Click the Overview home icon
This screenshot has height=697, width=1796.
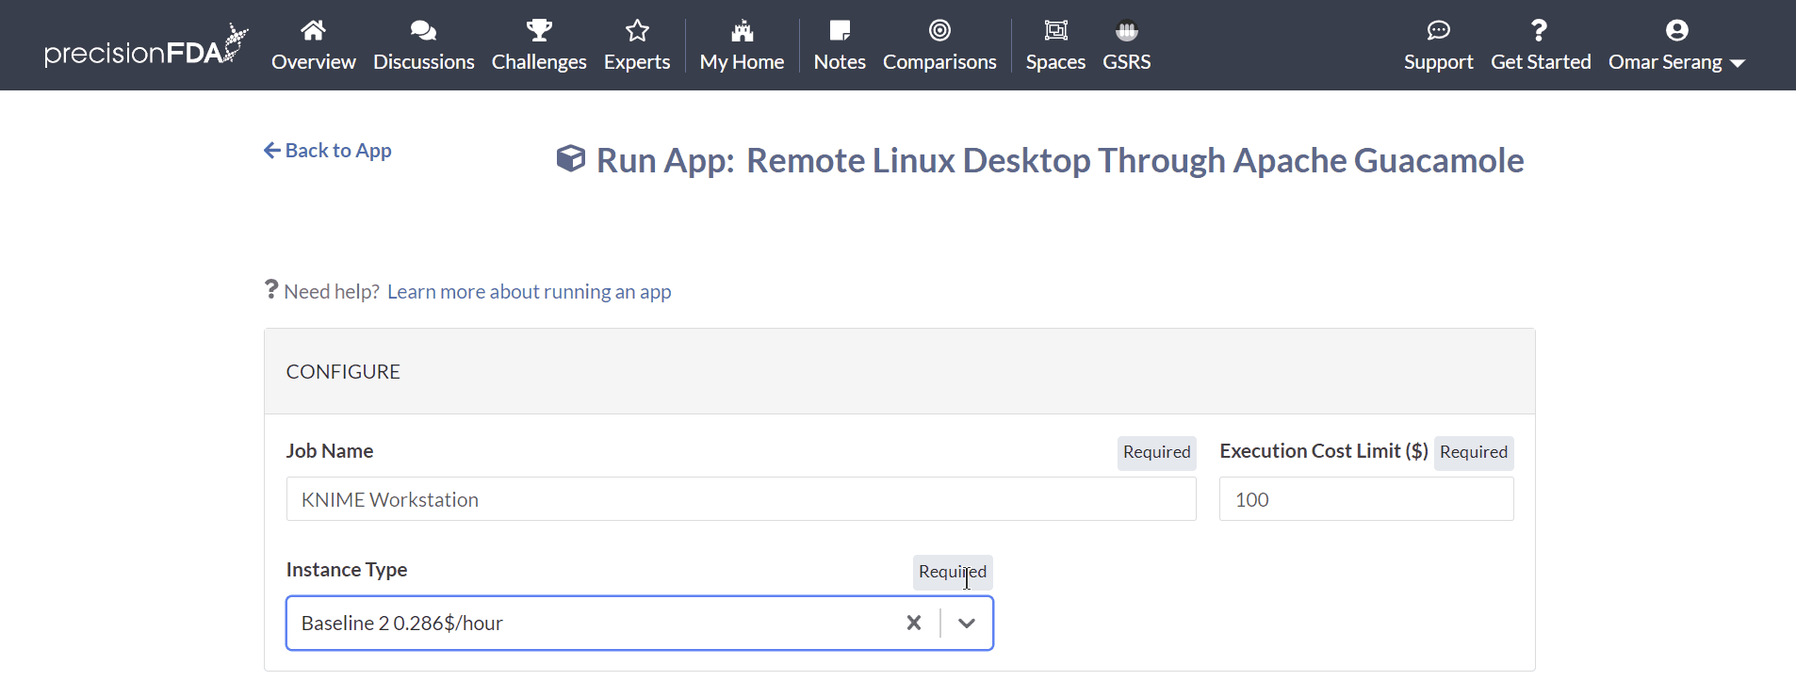(313, 31)
